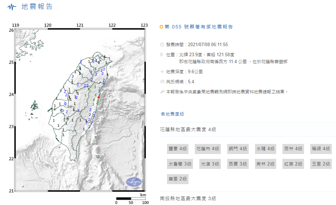Select the 富里 2級 intensity tag

click(x=178, y=179)
